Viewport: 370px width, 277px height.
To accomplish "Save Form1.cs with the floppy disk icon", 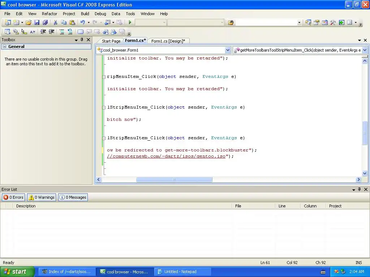I will (x=37, y=22).
